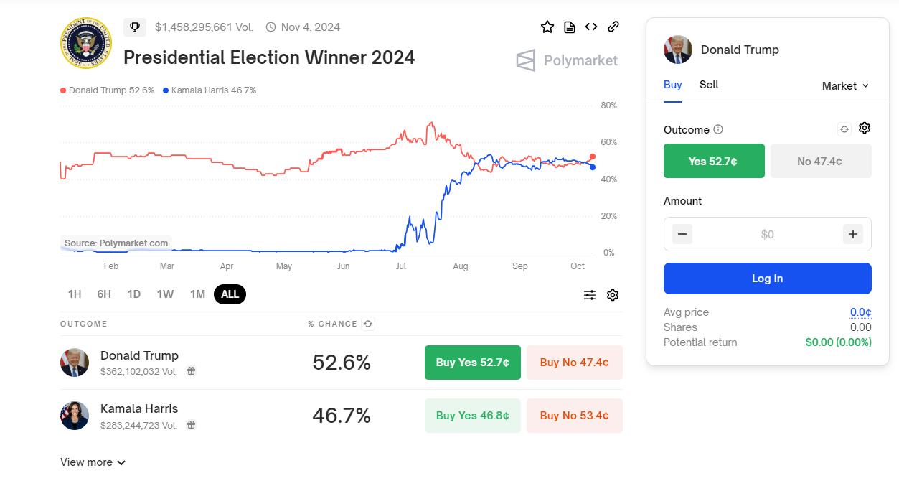
Task: Click refresh icon beside Outcome label
Action: [844, 129]
